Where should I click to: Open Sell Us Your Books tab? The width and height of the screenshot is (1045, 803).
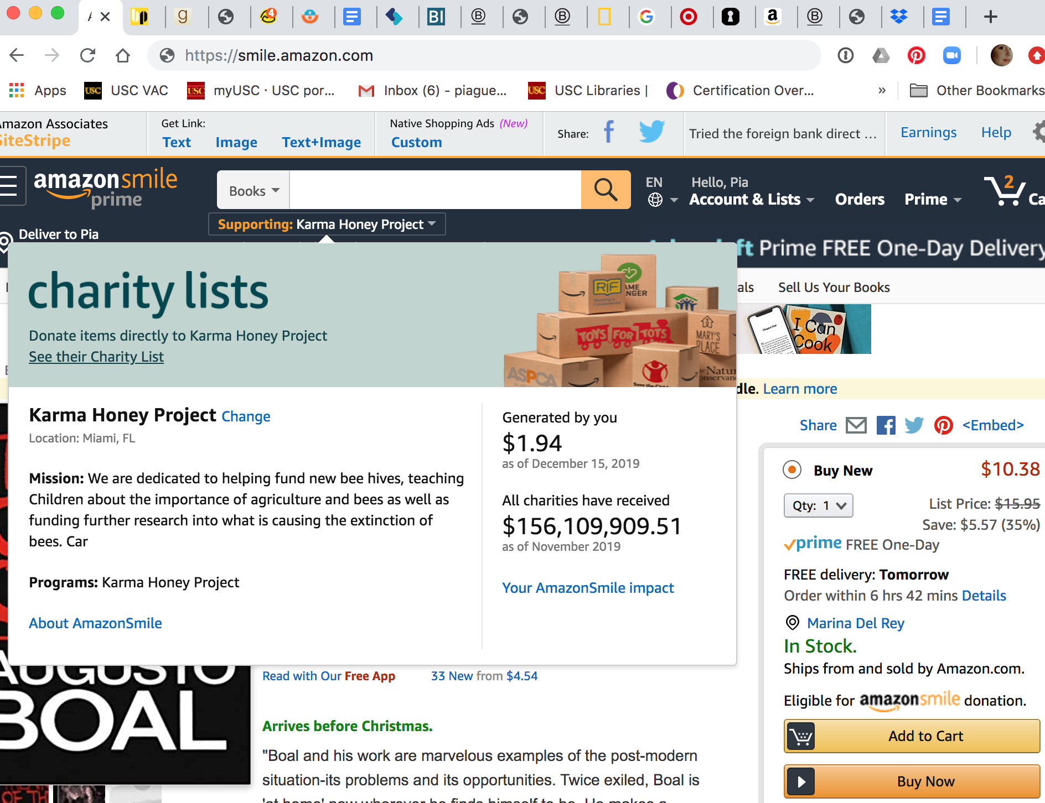coord(834,288)
